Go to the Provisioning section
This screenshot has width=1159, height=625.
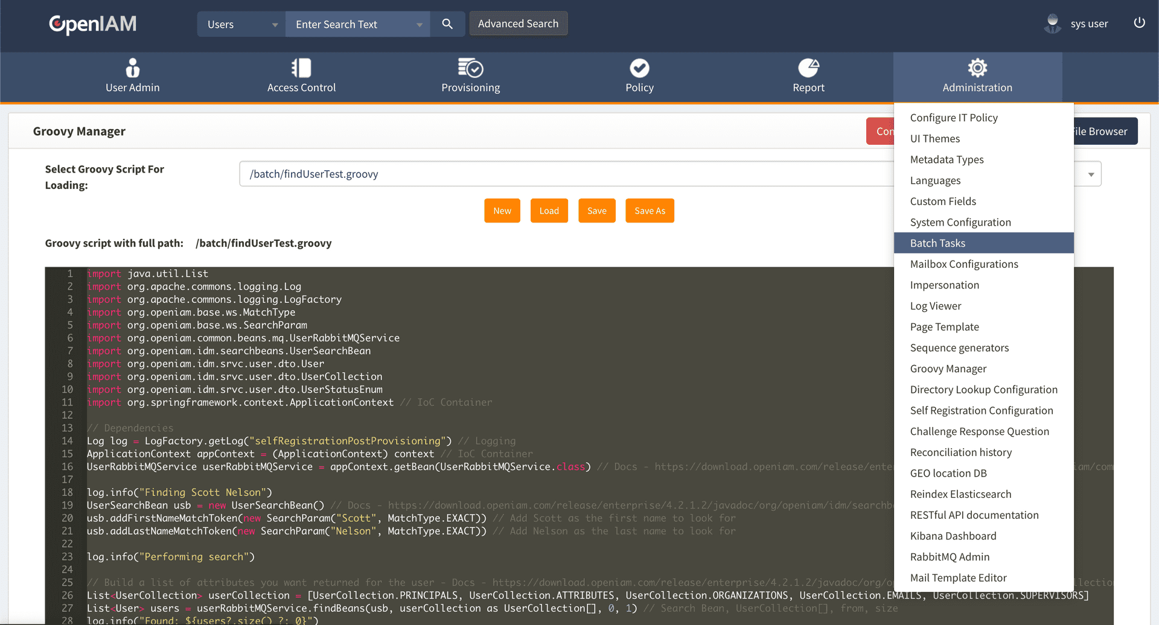click(470, 77)
